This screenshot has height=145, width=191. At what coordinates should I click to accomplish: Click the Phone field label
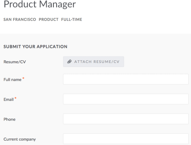click(x=9, y=120)
